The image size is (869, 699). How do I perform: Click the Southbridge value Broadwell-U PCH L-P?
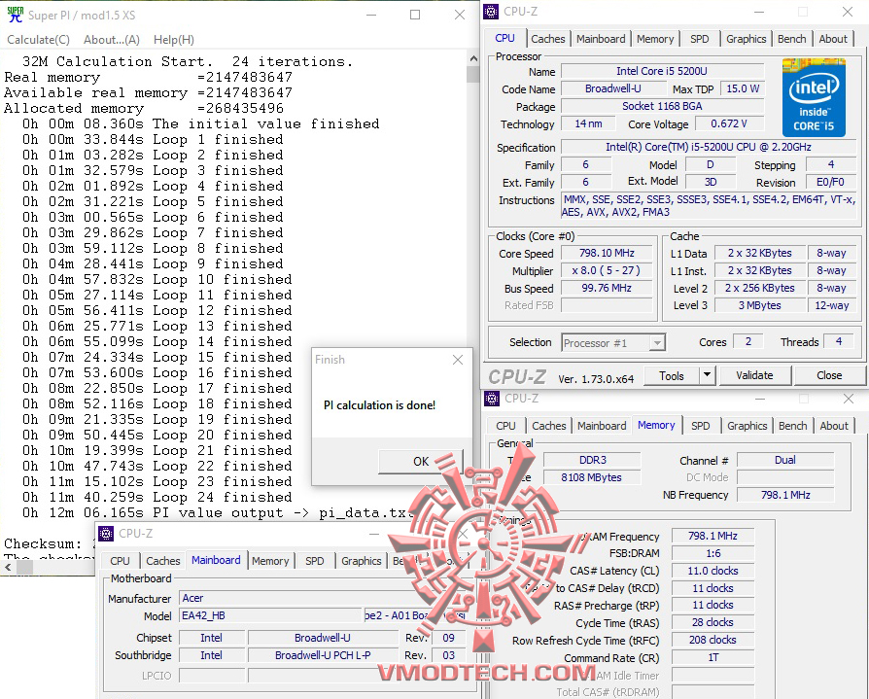323,655
